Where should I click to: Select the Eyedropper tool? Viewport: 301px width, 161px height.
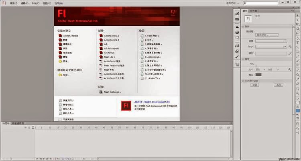point(298,79)
